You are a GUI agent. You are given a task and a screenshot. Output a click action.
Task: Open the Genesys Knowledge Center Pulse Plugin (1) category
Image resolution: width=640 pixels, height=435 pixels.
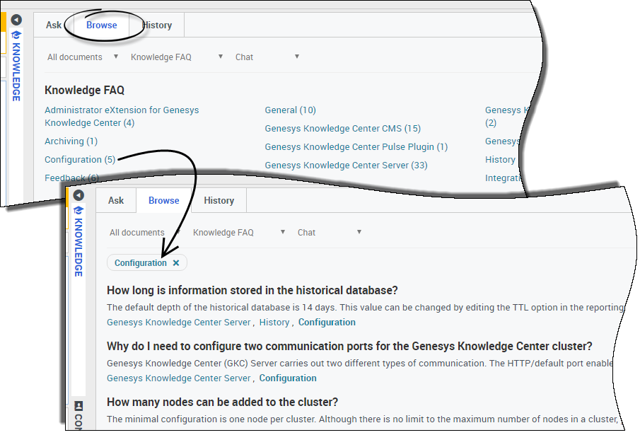pos(356,147)
